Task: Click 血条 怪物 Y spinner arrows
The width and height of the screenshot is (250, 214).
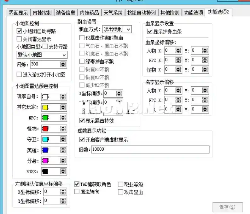Action: 205,70
